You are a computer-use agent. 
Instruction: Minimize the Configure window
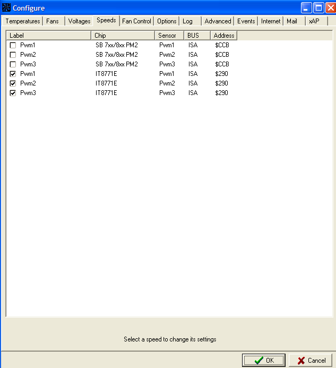click(x=306, y=8)
